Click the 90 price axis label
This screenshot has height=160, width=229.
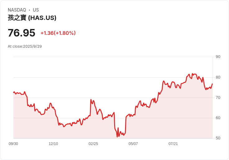(x=218, y=57)
